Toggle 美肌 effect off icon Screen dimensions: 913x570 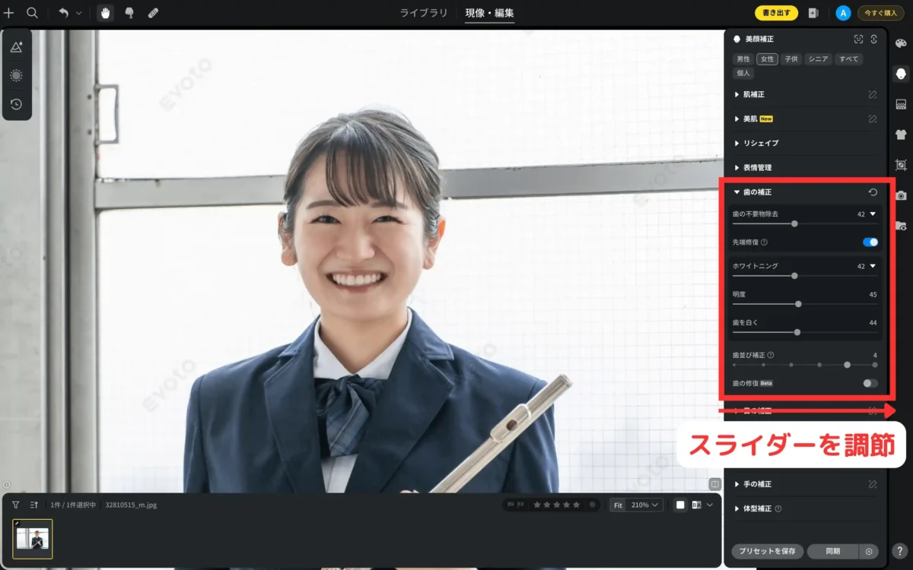click(x=873, y=119)
